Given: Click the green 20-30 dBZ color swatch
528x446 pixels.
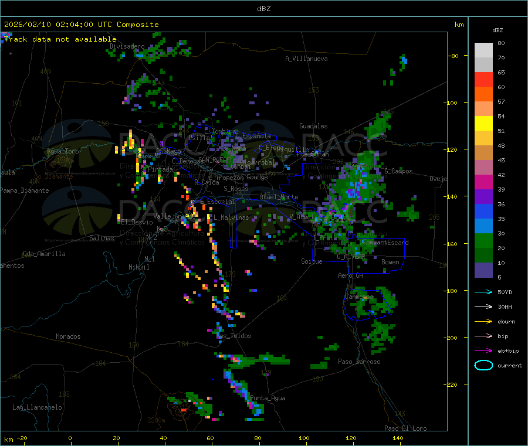Looking at the screenshot, I should coord(483,240).
